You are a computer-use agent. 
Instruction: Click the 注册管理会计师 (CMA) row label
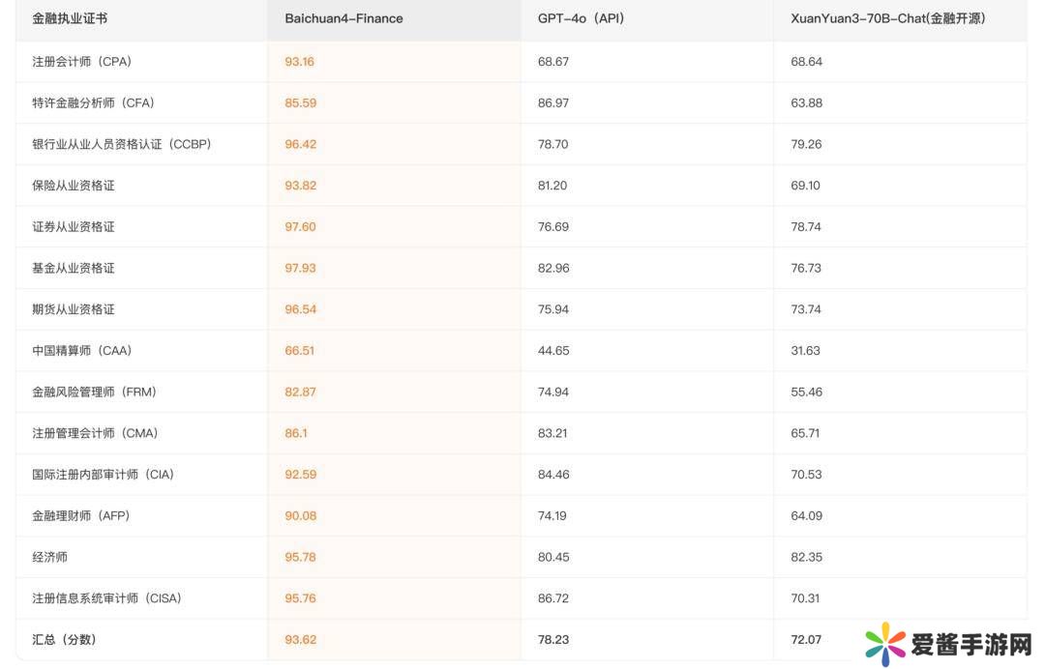[x=95, y=433]
